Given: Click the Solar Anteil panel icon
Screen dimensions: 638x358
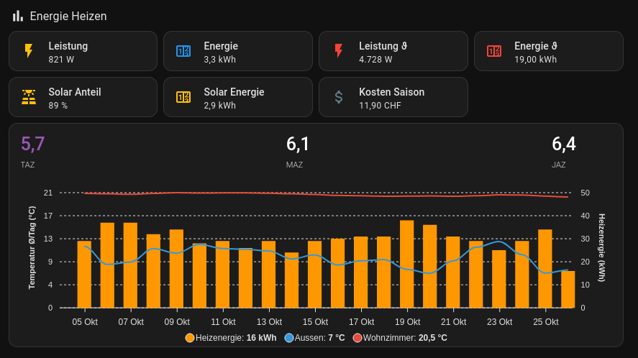Looking at the screenshot, I should pos(29,97).
